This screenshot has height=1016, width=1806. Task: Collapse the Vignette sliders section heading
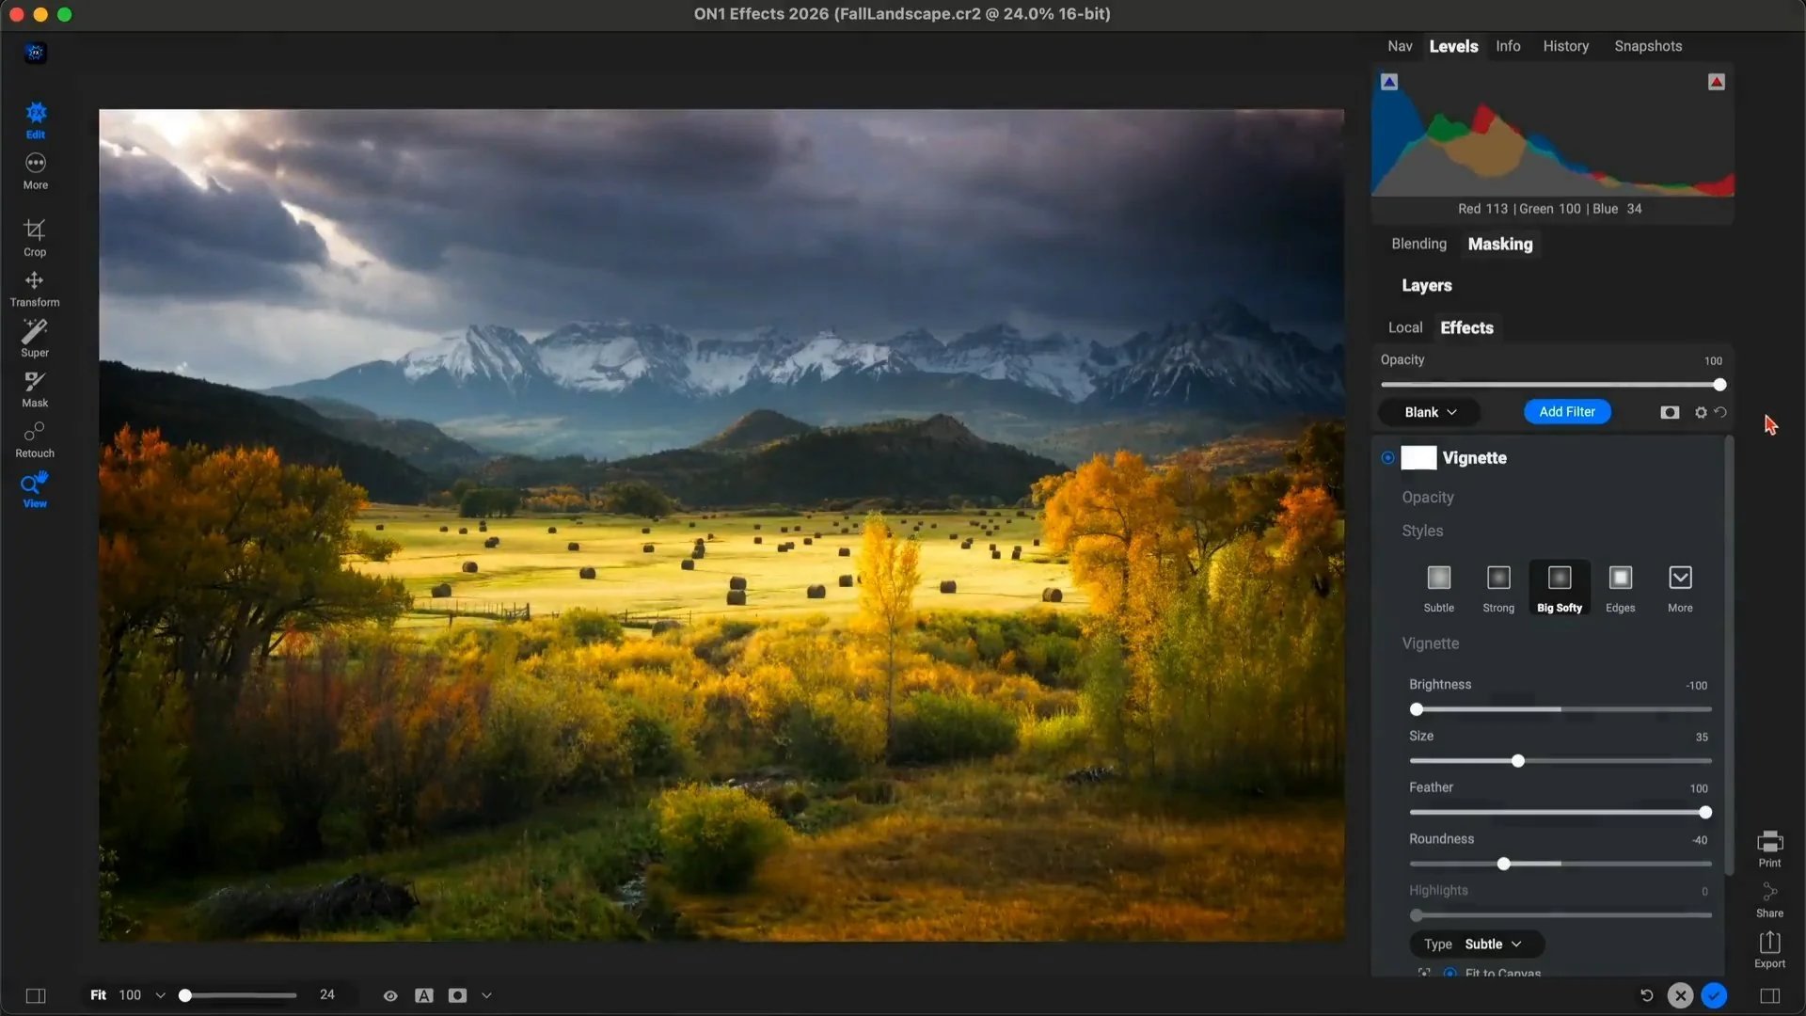pos(1431,643)
